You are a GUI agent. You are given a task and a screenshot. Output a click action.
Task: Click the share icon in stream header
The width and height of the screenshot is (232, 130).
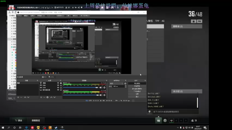[79, 8]
